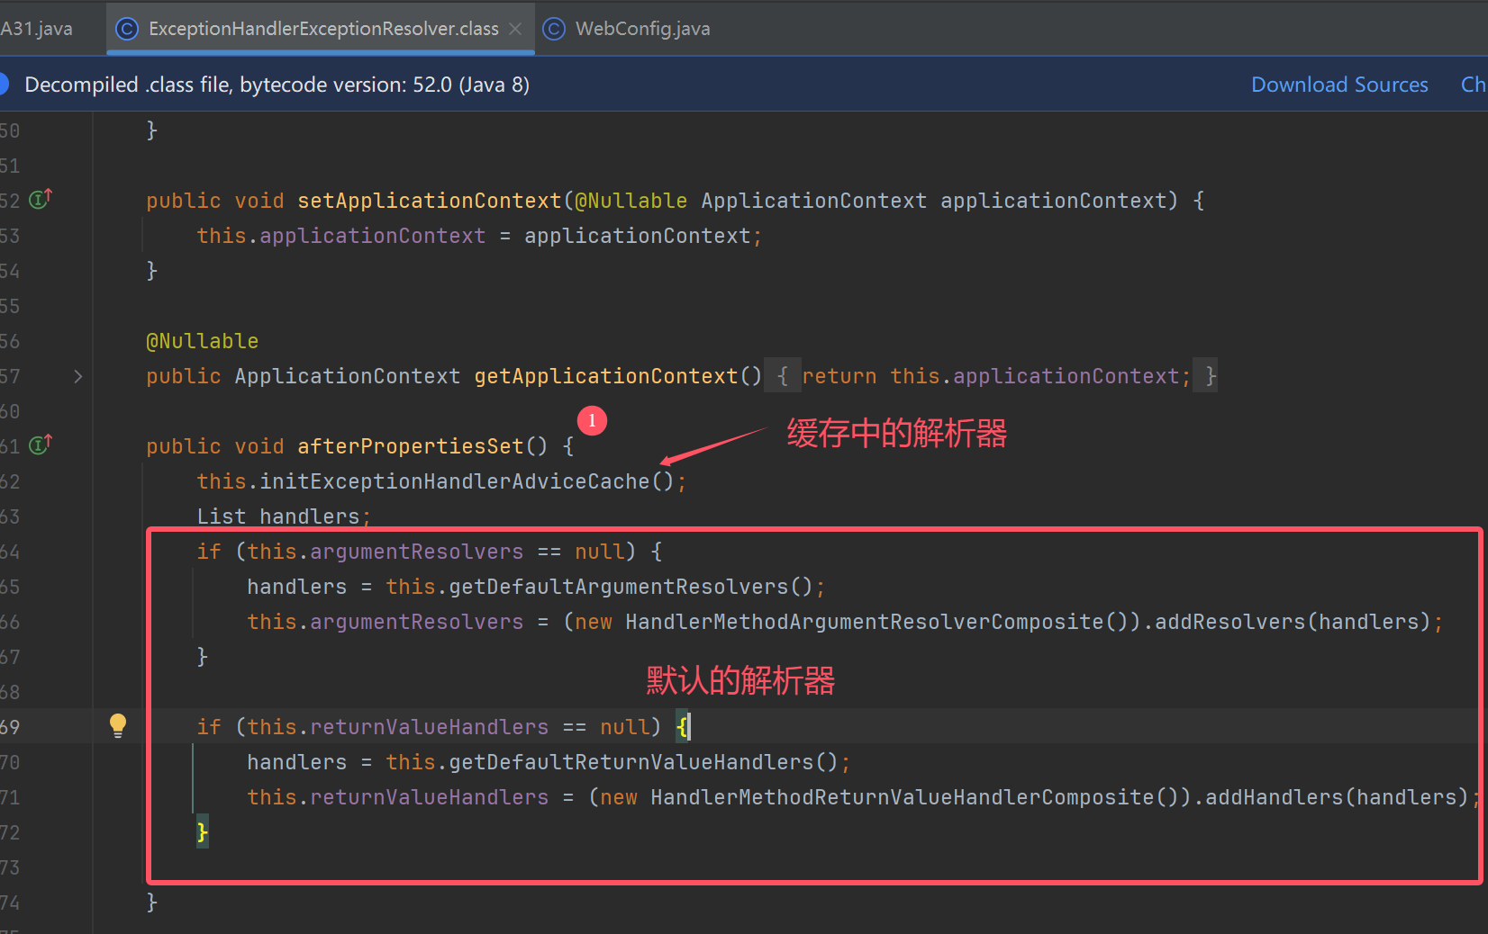This screenshot has height=934, width=1488.
Task: Click this.returnValueHandlers on line 69
Action: [398, 727]
